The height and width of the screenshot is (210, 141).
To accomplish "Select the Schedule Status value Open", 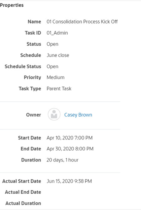I will (52, 66).
